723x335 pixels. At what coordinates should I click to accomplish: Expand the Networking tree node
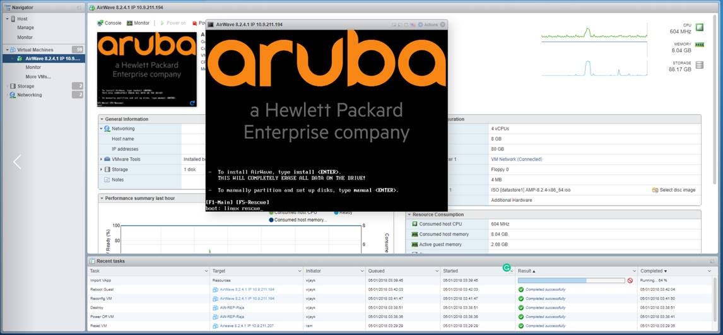click(x=8, y=95)
